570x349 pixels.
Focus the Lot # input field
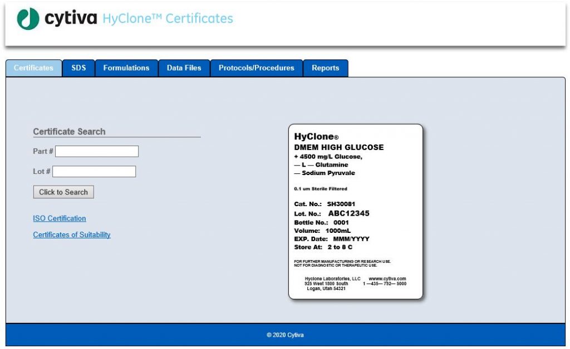pyautogui.click(x=94, y=171)
